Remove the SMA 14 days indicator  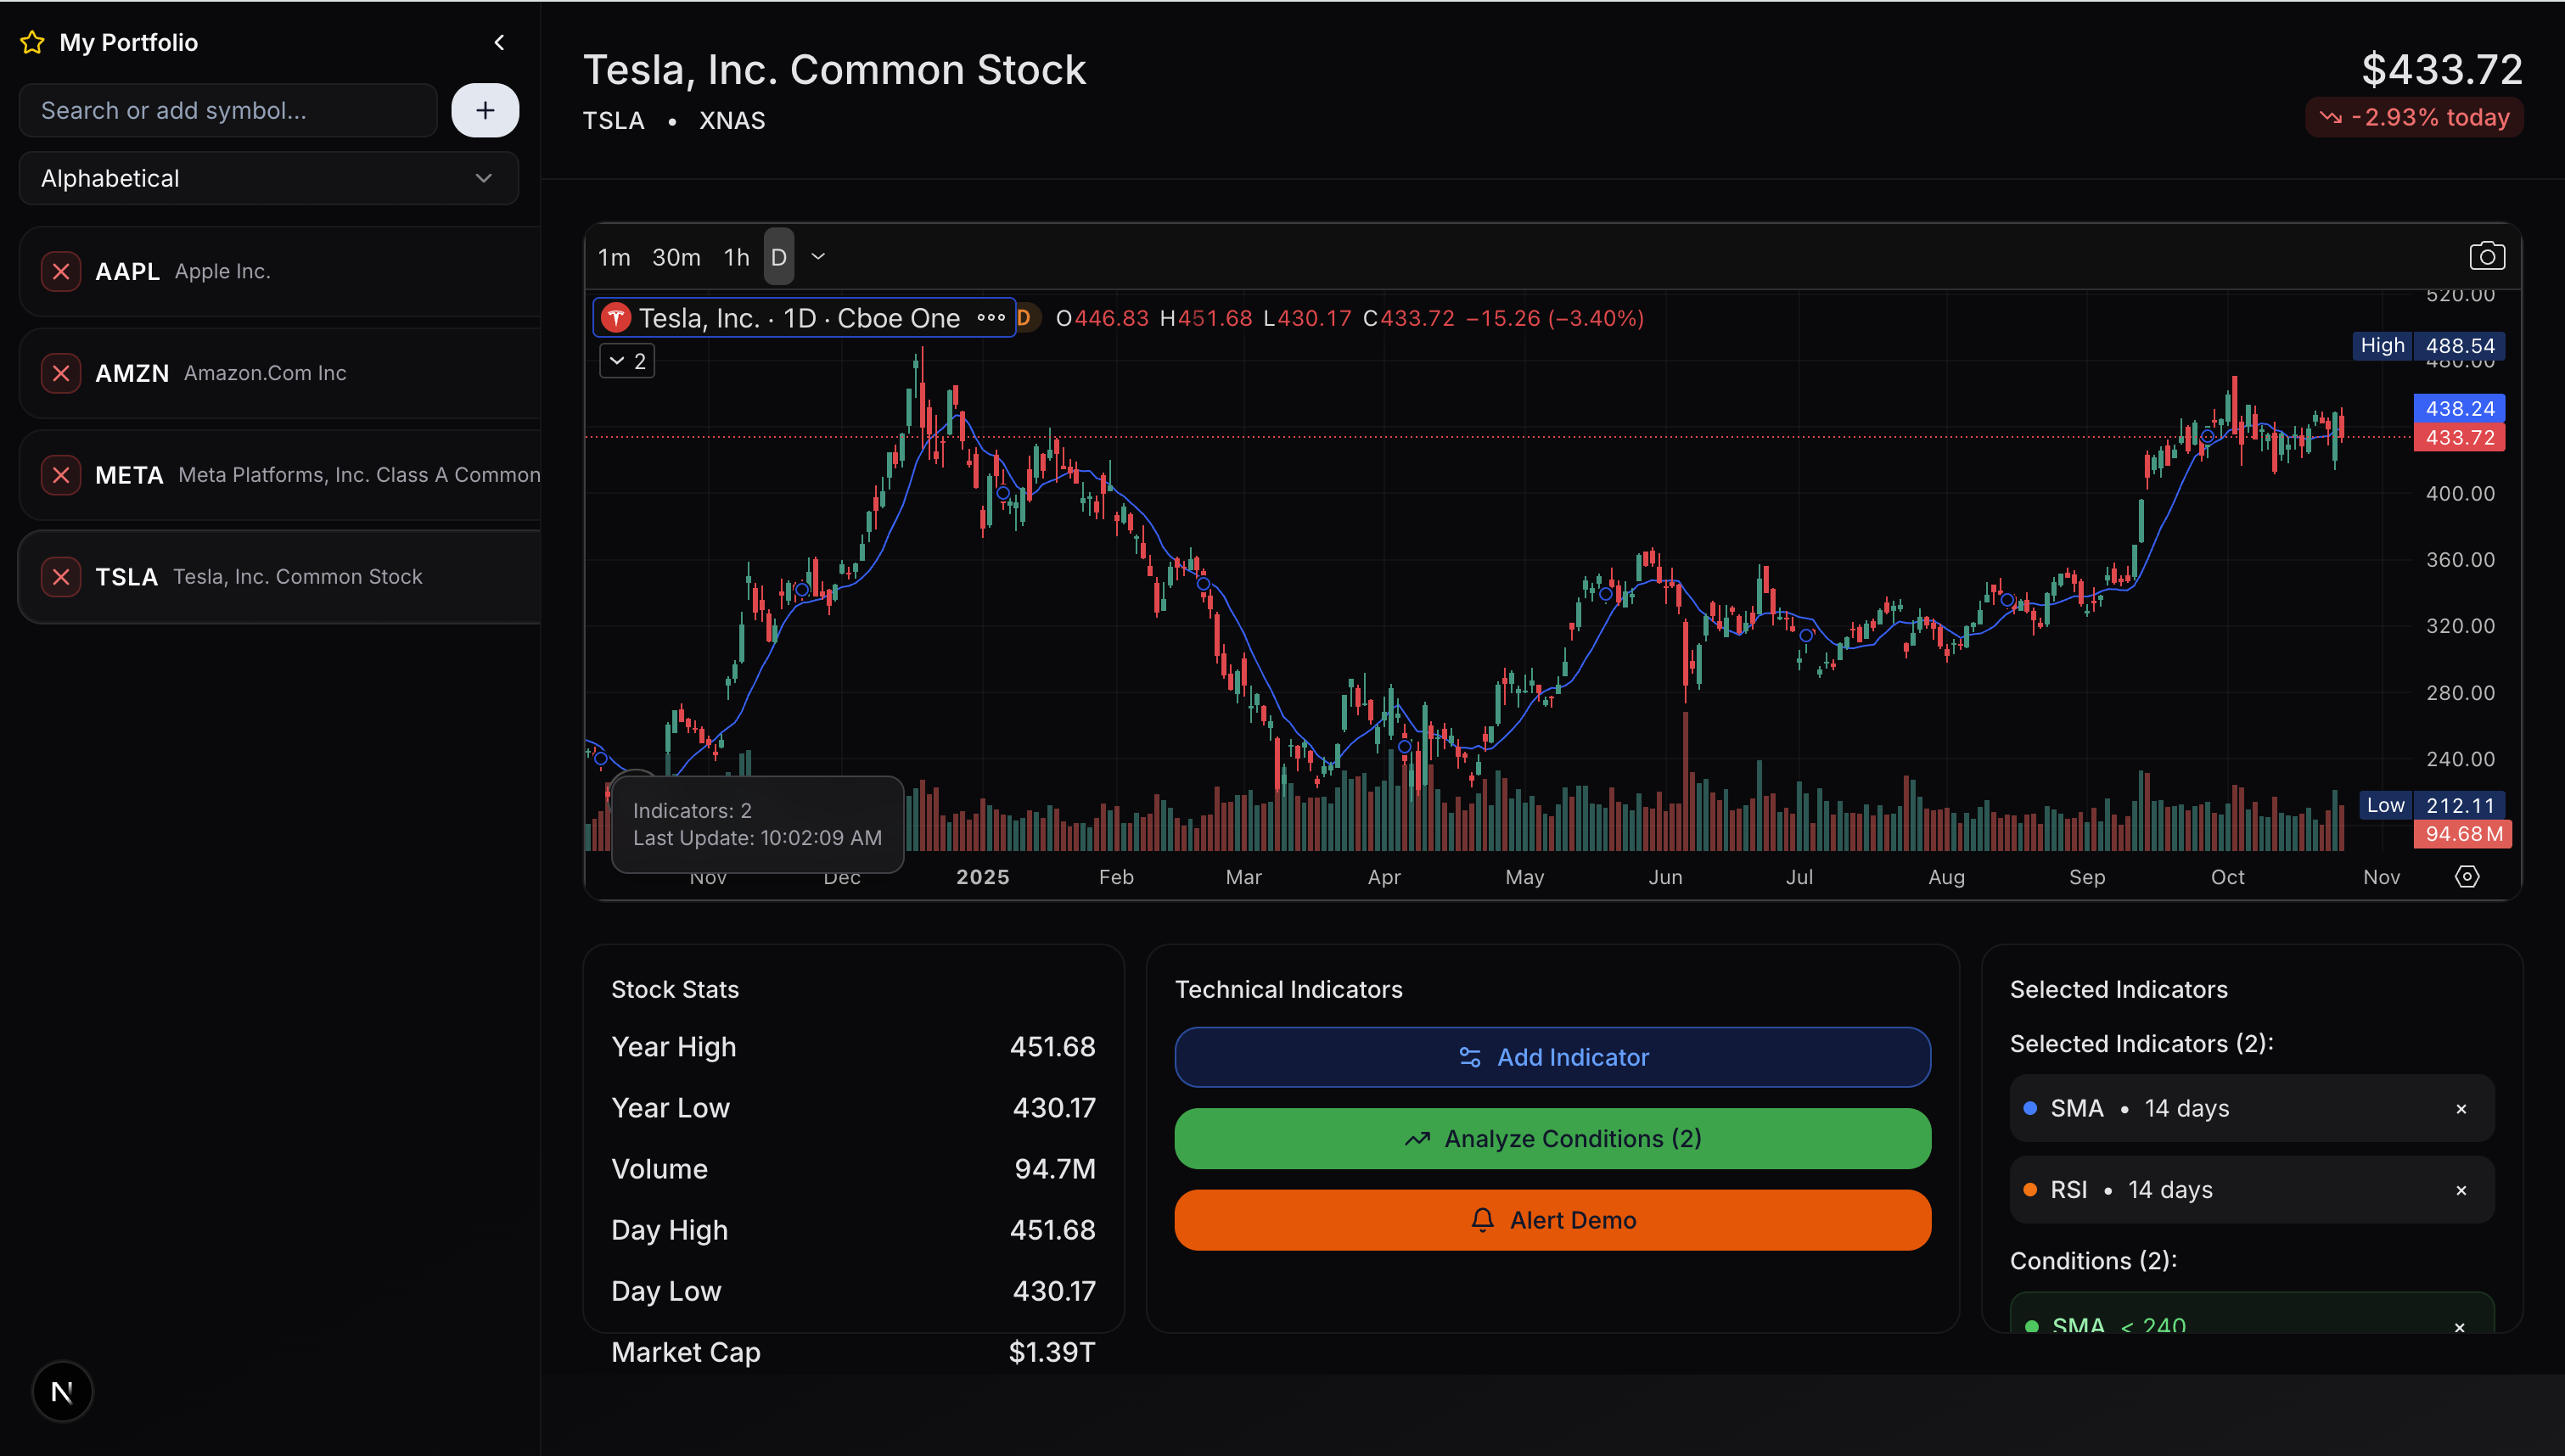click(2460, 1109)
